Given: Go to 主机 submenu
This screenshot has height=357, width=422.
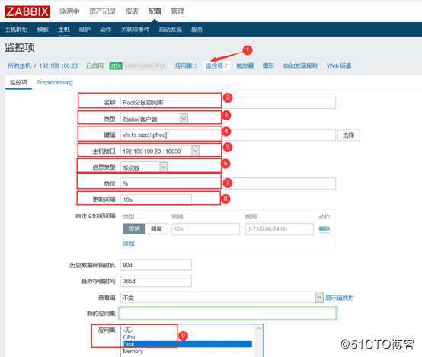Looking at the screenshot, I should coord(64,30).
